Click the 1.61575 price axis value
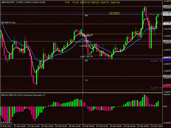 pos(167,1)
